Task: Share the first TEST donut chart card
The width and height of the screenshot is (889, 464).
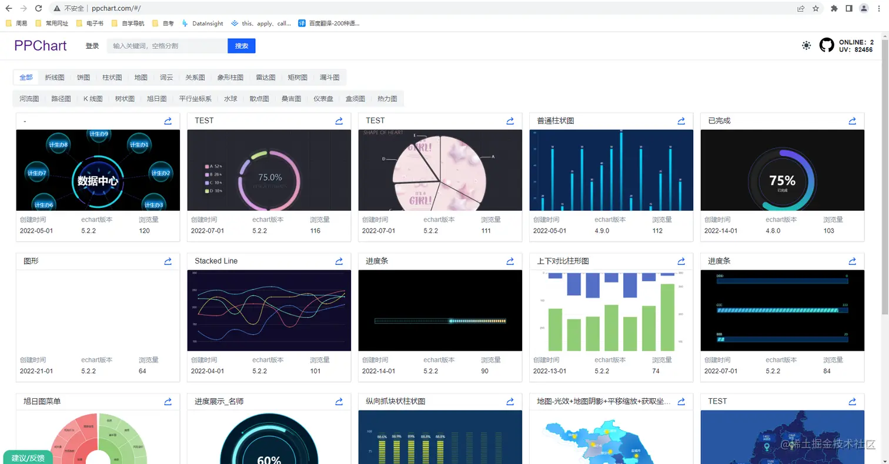Action: click(339, 121)
